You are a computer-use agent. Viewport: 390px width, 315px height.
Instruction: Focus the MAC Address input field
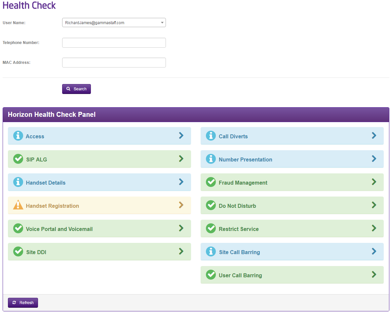114,63
